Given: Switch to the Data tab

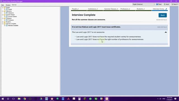Looking at the screenshot, I should pos(3,5).
